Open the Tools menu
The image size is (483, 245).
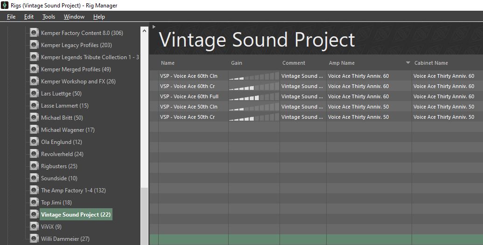pos(49,17)
